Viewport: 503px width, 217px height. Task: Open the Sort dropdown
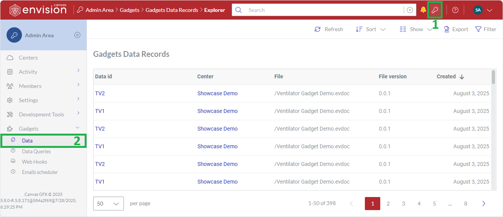[371, 29]
